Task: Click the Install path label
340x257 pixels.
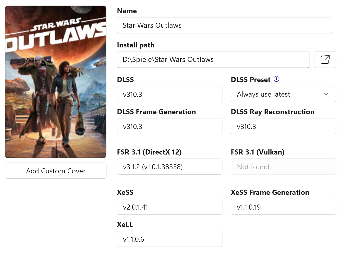Action: (136, 45)
